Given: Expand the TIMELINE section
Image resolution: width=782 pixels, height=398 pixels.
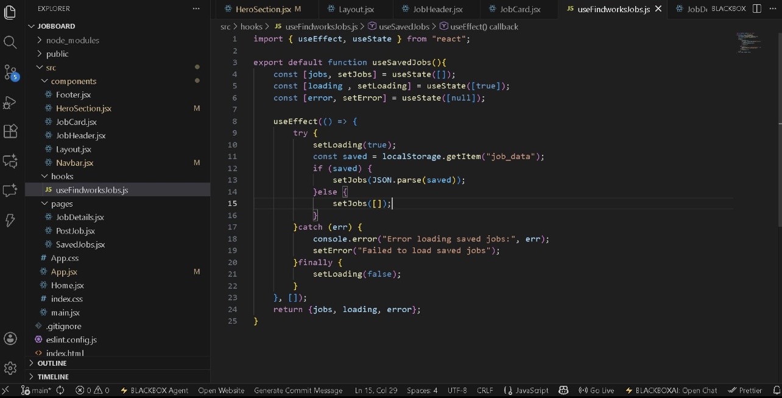Looking at the screenshot, I should [117, 377].
